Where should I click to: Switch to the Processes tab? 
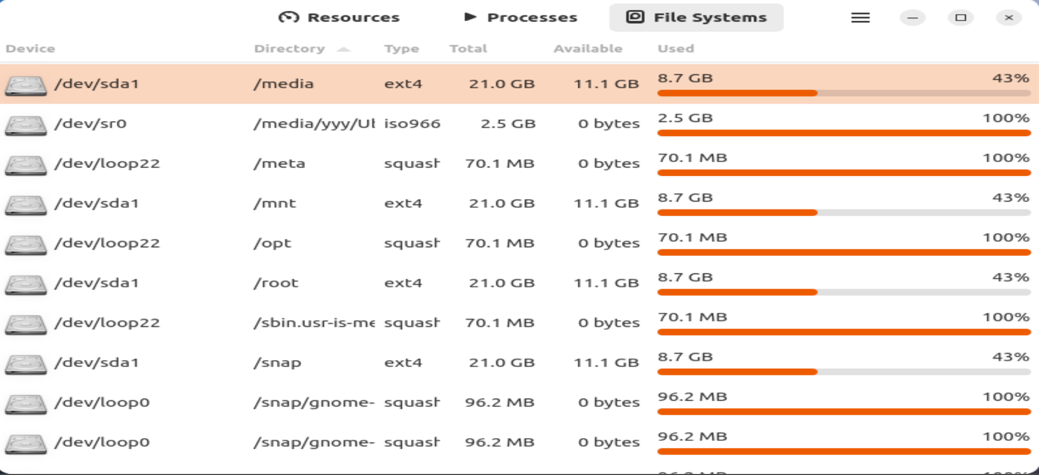520,17
